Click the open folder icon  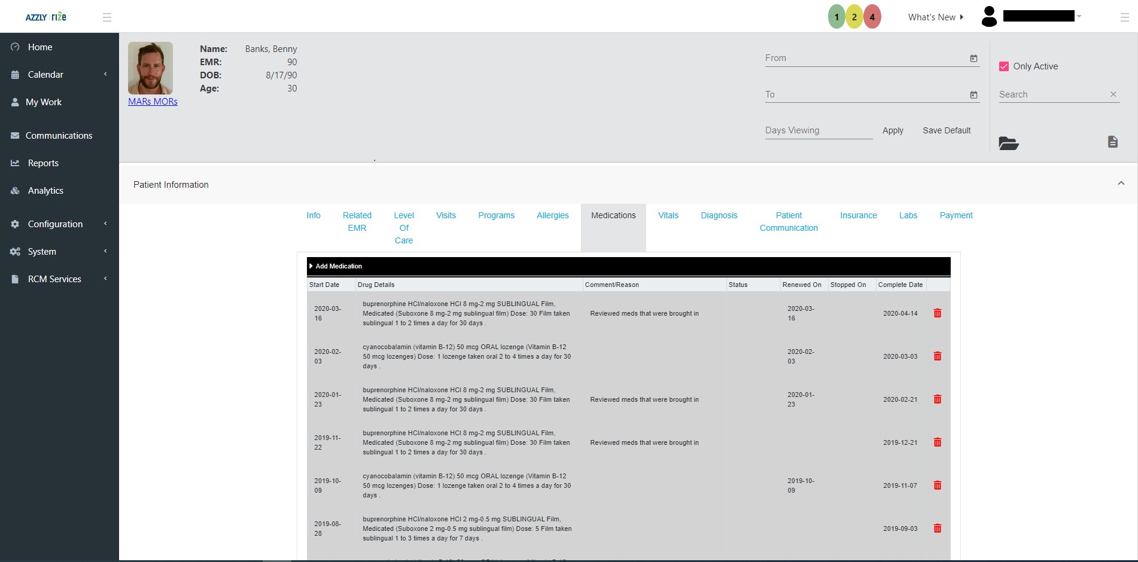[1008, 143]
